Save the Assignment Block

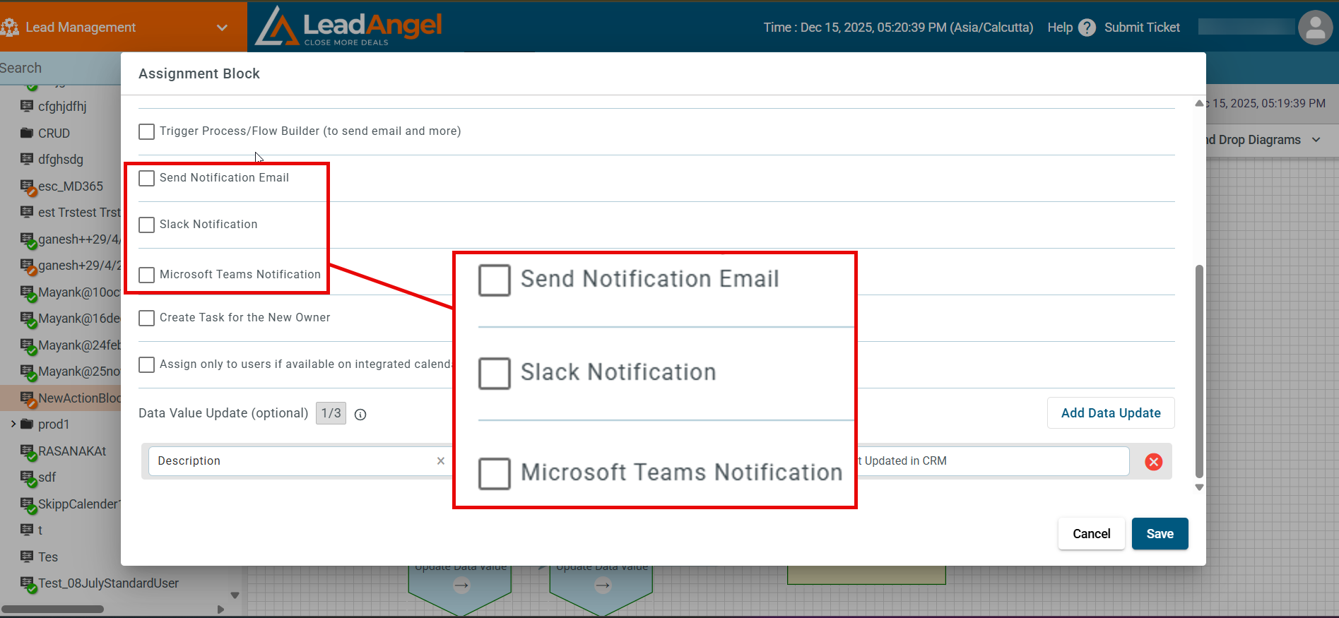pyautogui.click(x=1160, y=534)
